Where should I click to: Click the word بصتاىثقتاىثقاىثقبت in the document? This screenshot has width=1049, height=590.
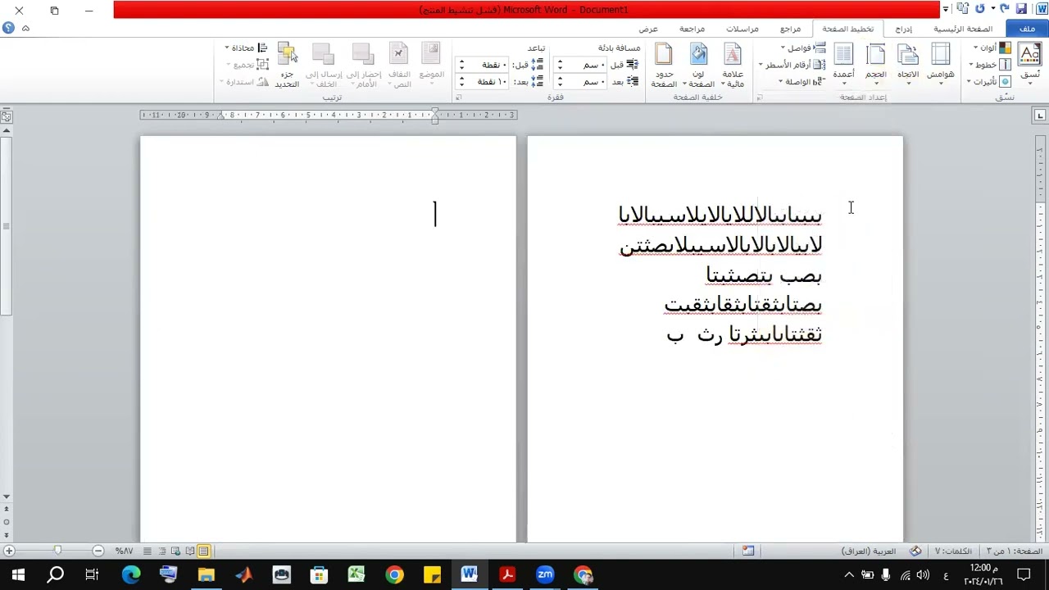point(742,304)
